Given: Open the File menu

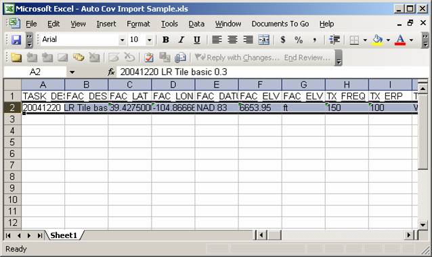Looking at the screenshot, I should click(31, 24).
